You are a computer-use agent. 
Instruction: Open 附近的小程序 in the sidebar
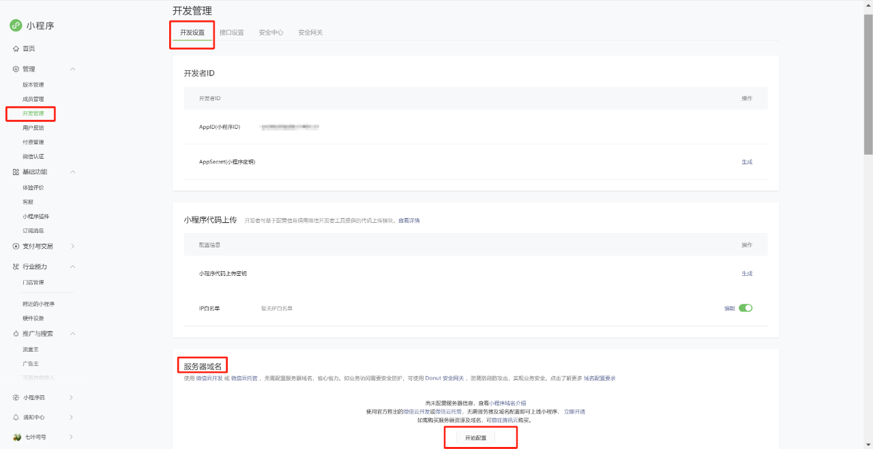(x=39, y=304)
